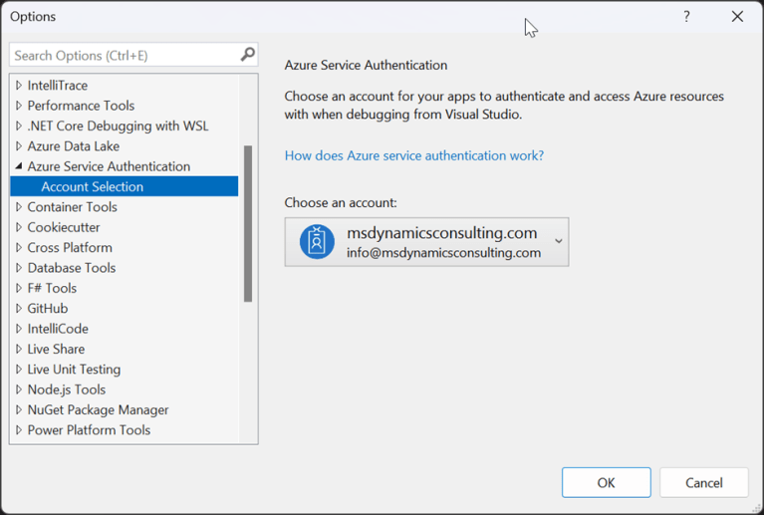Select the NuGet Package Manager tree item
The width and height of the screenshot is (764, 515).
pyautogui.click(x=98, y=409)
